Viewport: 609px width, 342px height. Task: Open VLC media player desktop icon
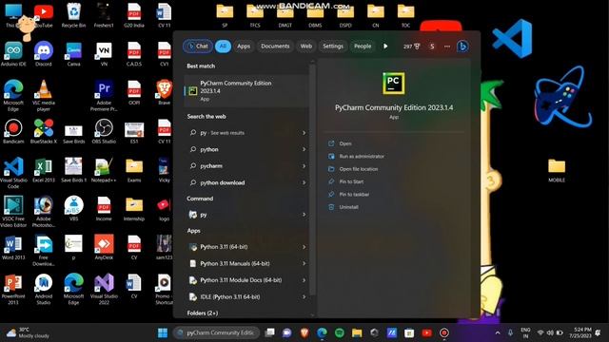[x=44, y=95]
